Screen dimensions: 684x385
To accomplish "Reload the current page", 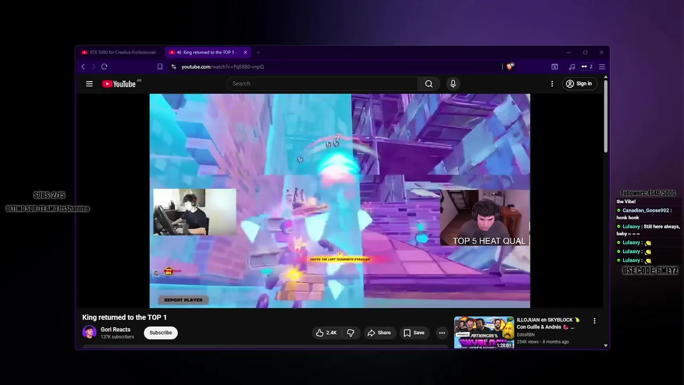I will (x=104, y=67).
